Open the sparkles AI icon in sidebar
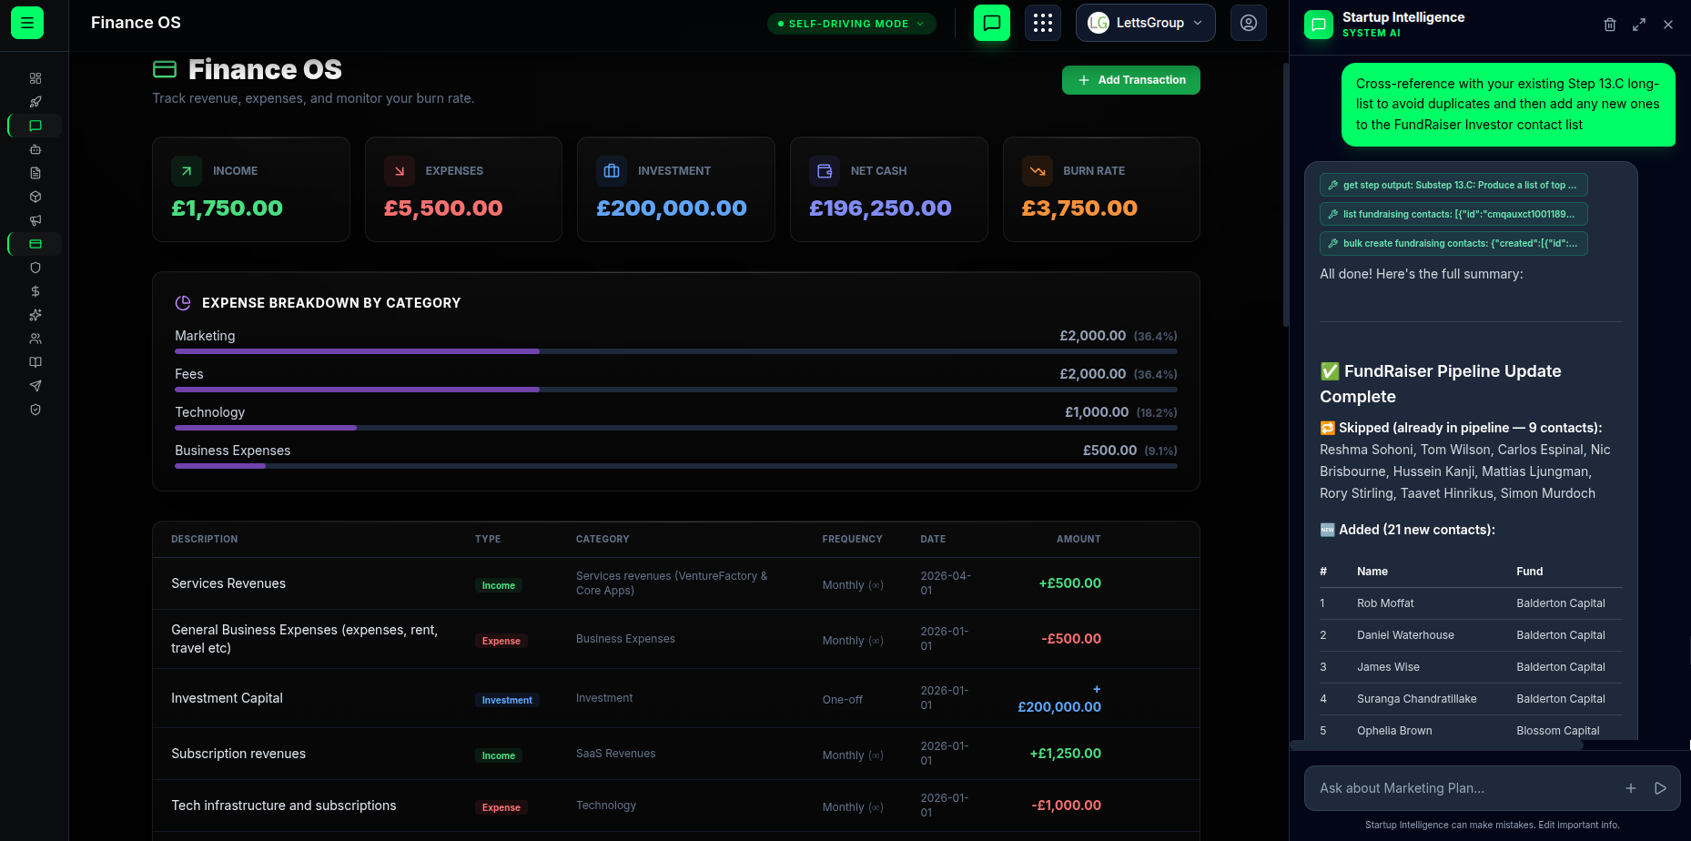 (x=35, y=315)
